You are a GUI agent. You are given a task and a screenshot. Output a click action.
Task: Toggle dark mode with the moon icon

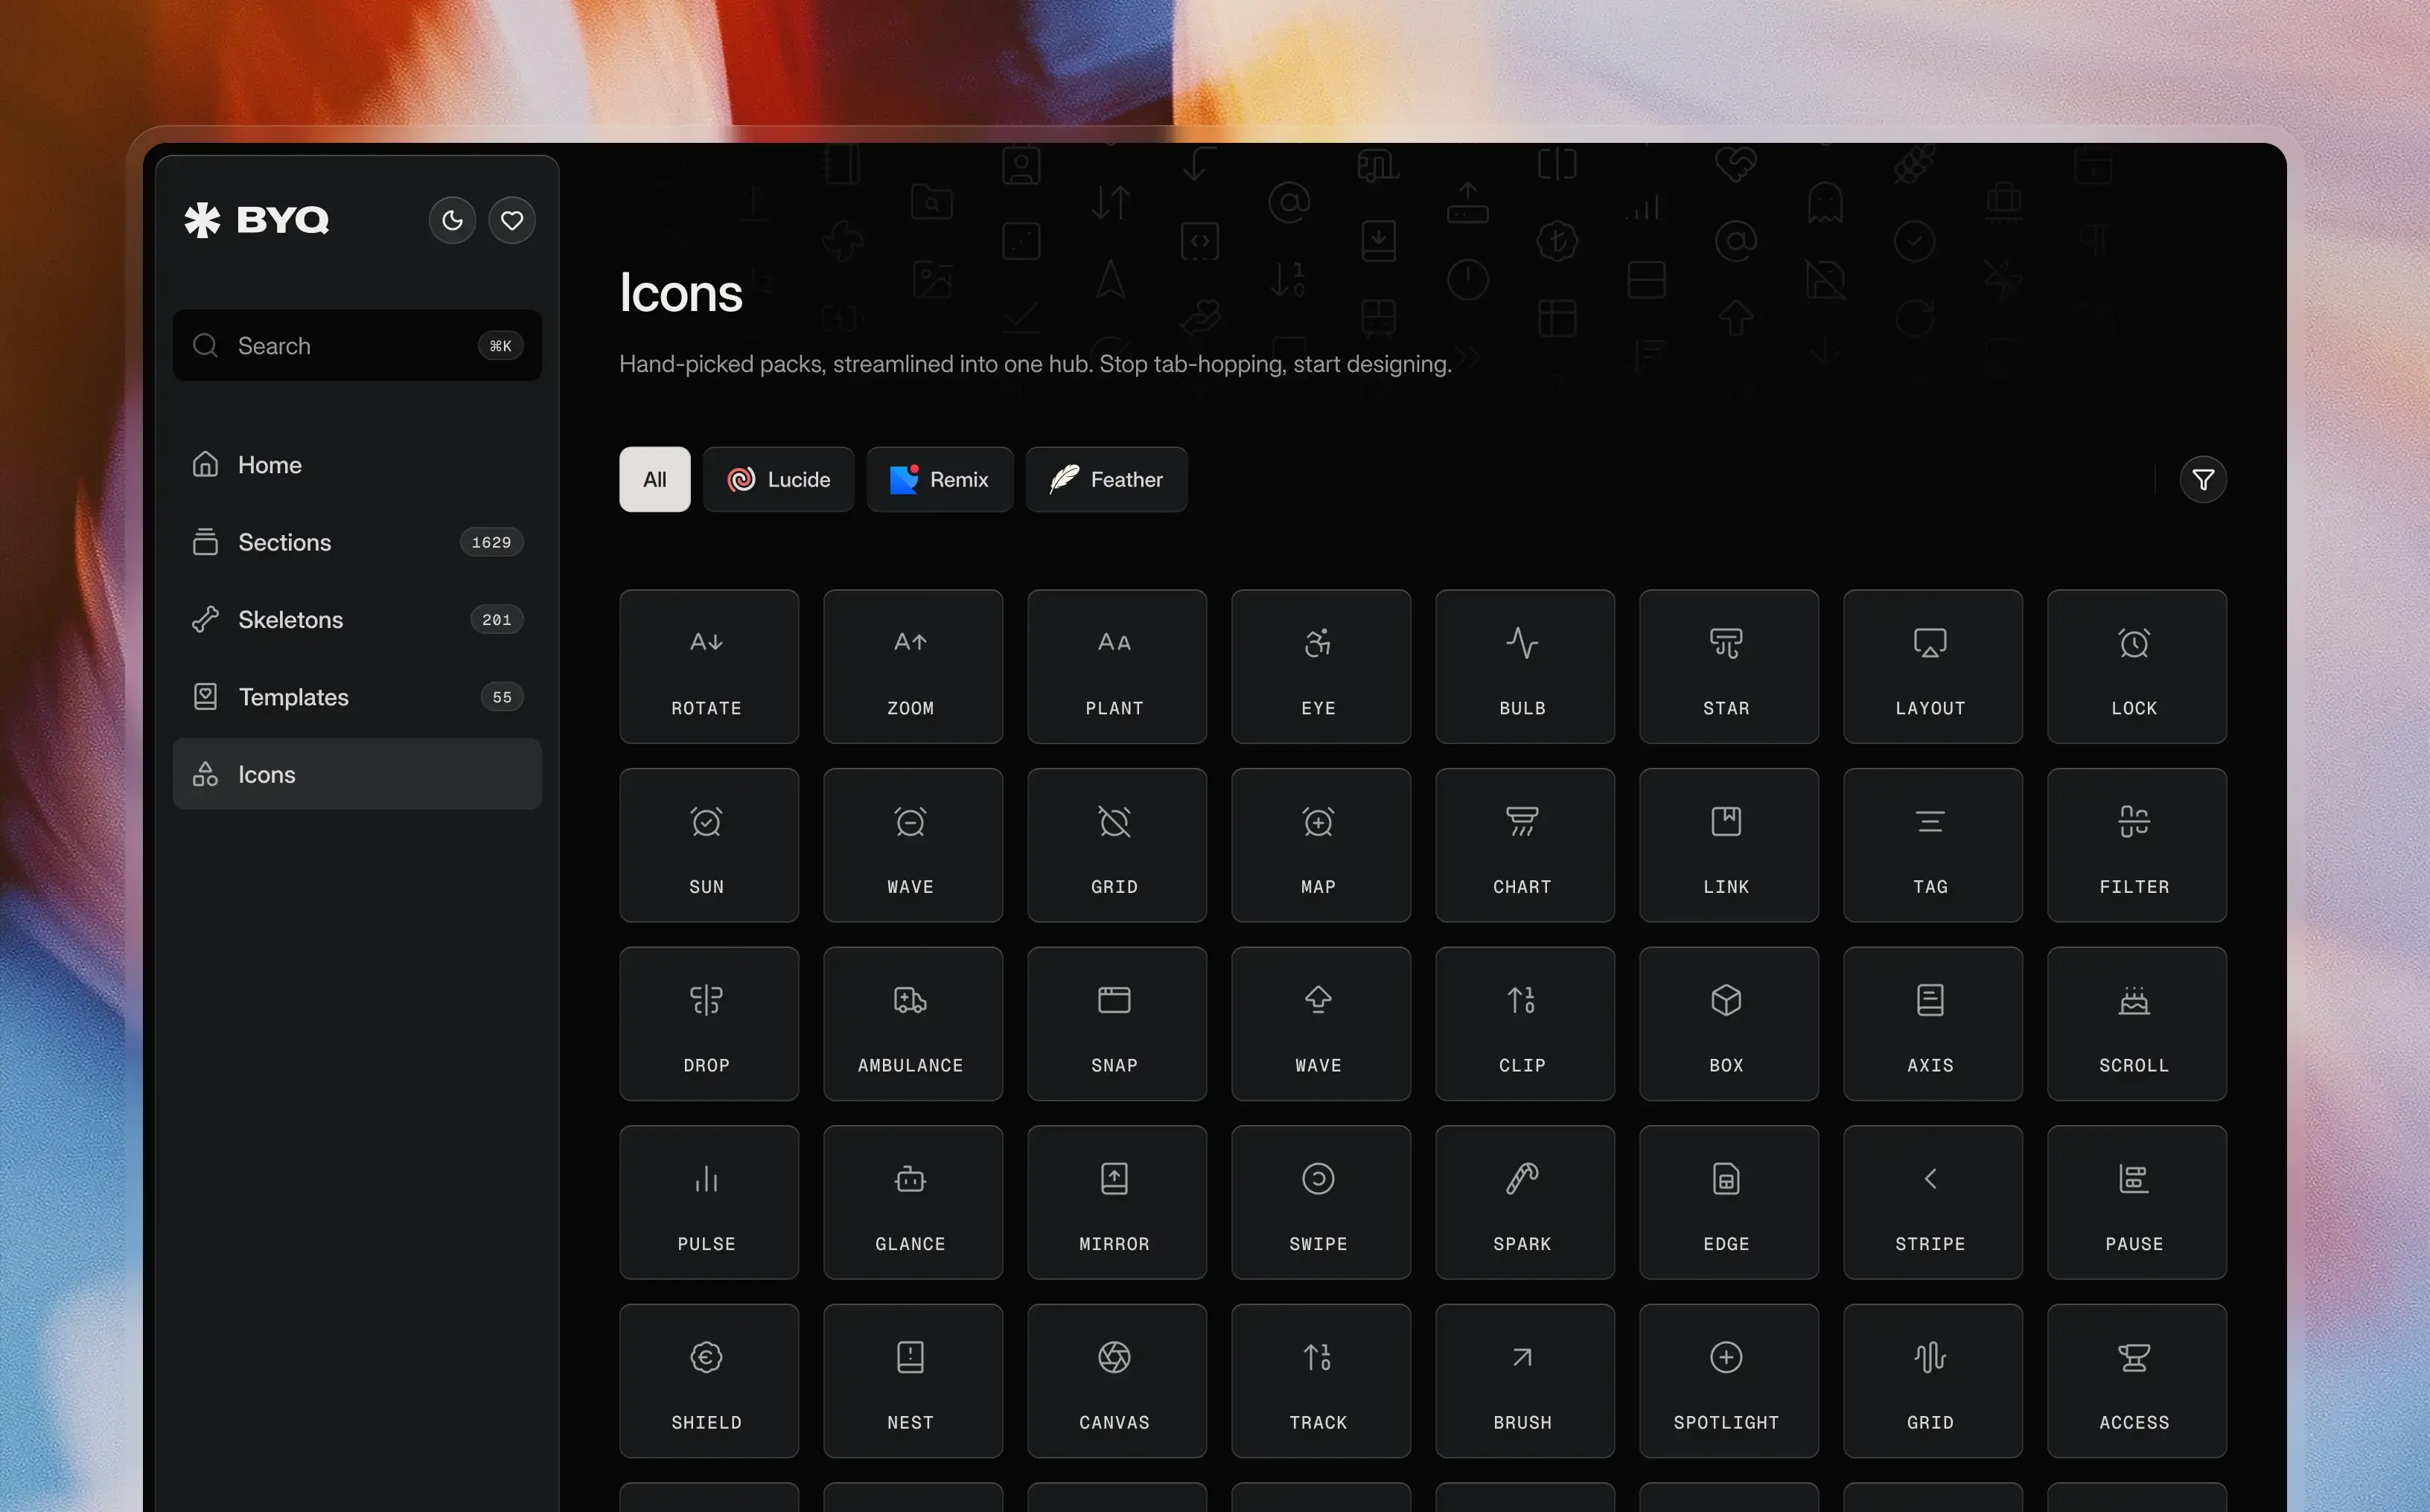(452, 220)
